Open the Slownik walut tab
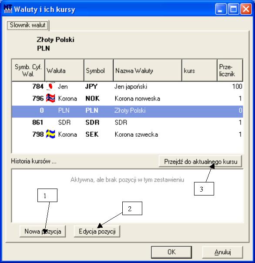Viewport: 255px width, 263px height. point(28,25)
